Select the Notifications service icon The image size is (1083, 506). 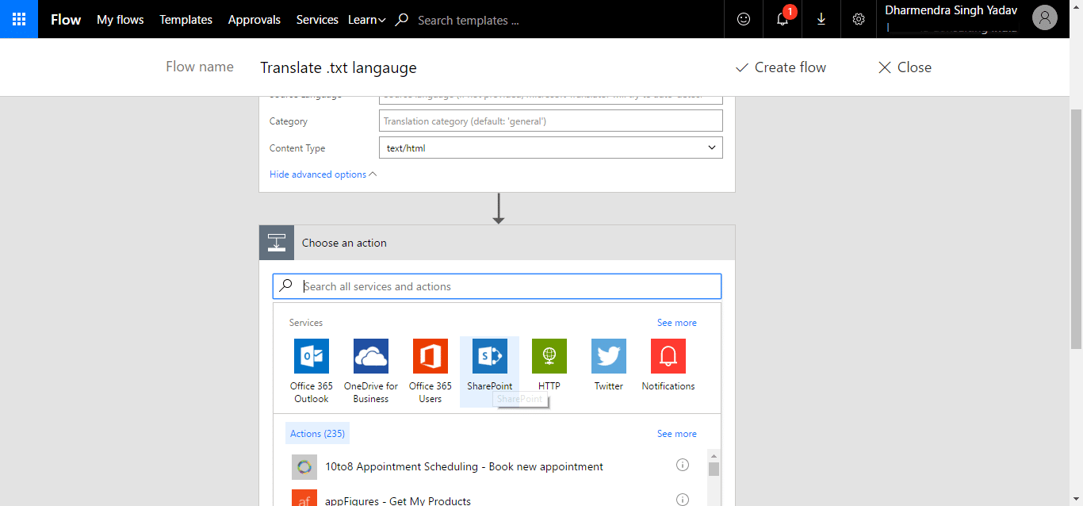(668, 356)
